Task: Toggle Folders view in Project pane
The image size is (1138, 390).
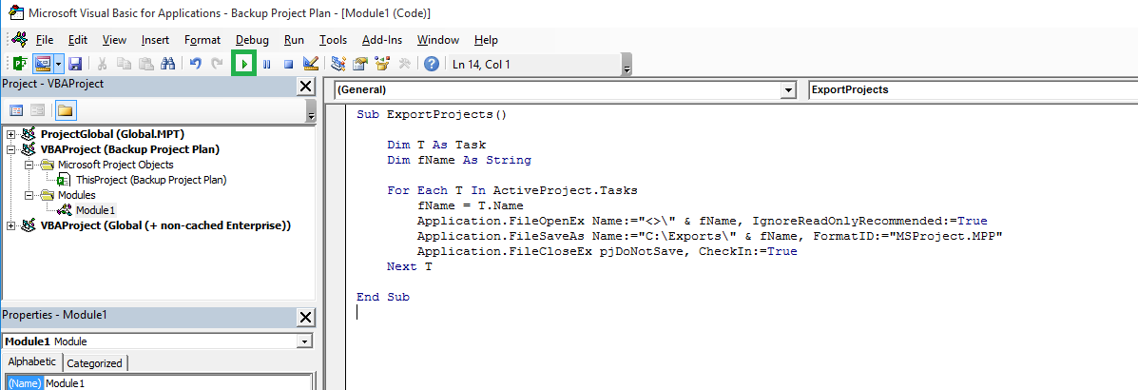Action: point(65,110)
